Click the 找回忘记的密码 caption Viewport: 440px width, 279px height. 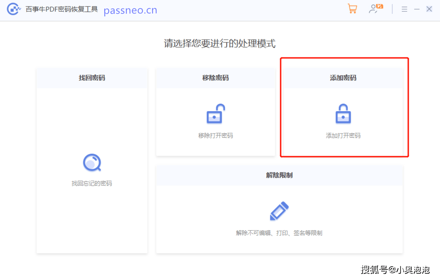coord(92,183)
